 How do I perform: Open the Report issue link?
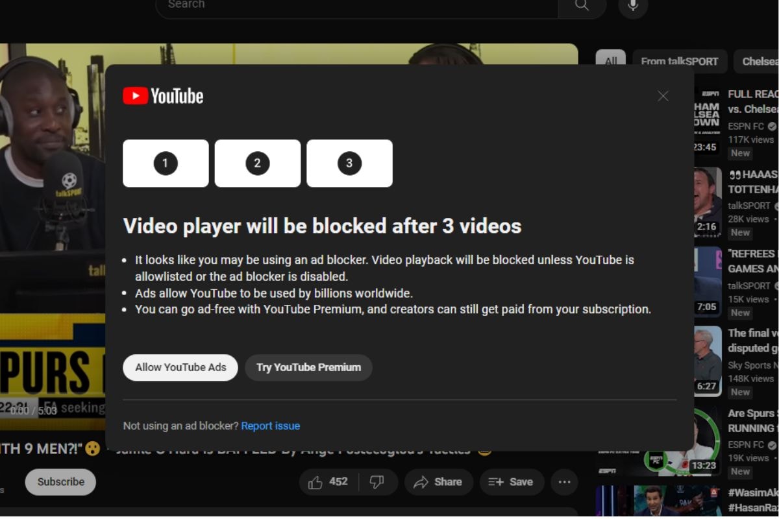[x=270, y=426]
